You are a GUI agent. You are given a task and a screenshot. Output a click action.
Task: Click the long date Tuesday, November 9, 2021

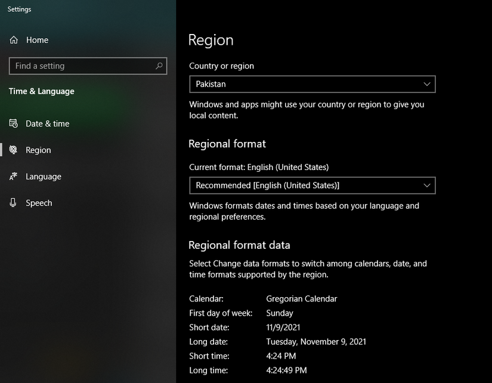point(316,342)
